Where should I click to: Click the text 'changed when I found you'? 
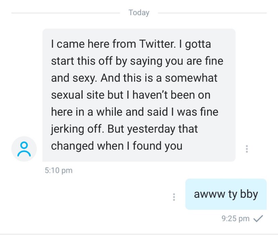[x=117, y=146]
